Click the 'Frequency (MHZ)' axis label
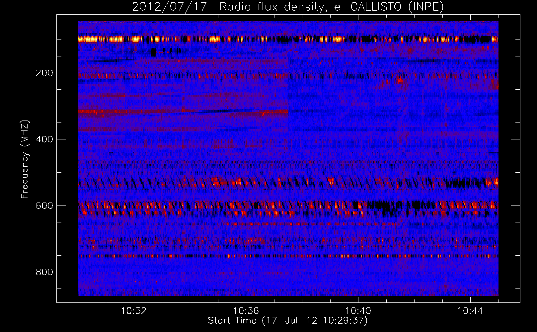Screen dimensions: 537x332 click(25, 159)
